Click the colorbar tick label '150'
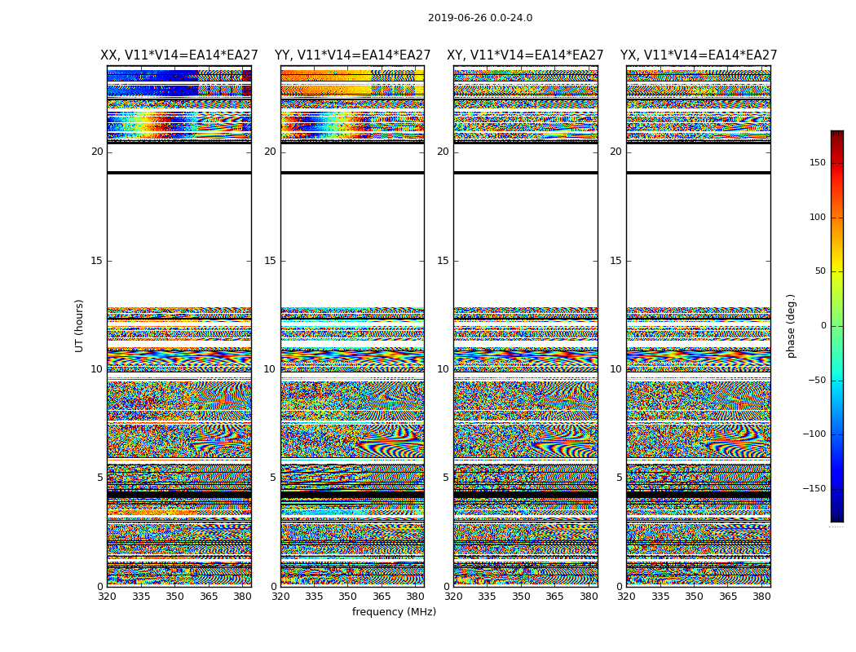The image size is (856, 652). pos(818,162)
